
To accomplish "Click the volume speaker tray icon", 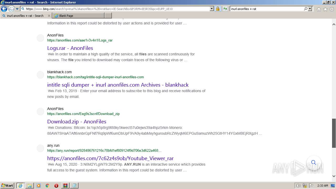I will (x=298, y=186).
